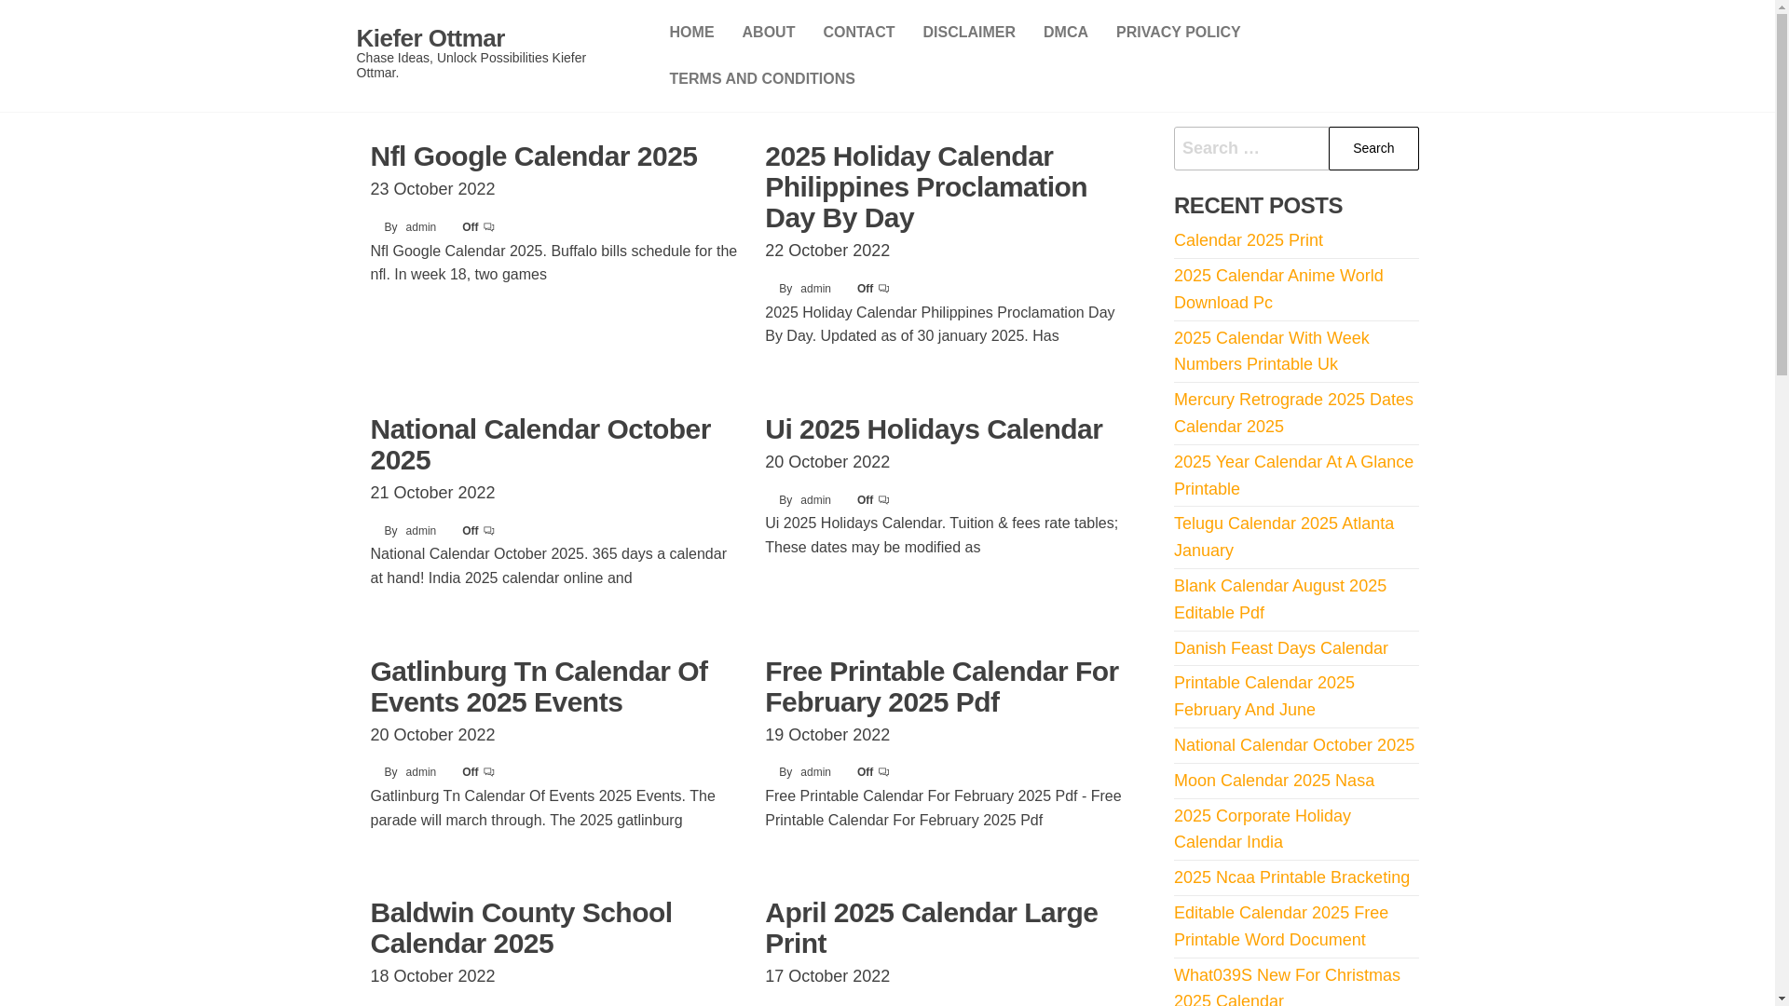Viewport: 1789px width, 1006px height.
Task: Click comment icon under National Calendar October 2025 post
Action: pos(489,531)
